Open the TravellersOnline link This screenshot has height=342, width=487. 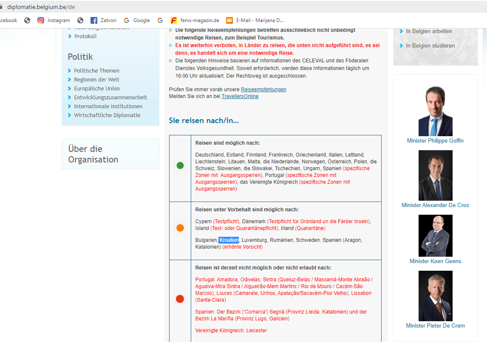pyautogui.click(x=240, y=96)
